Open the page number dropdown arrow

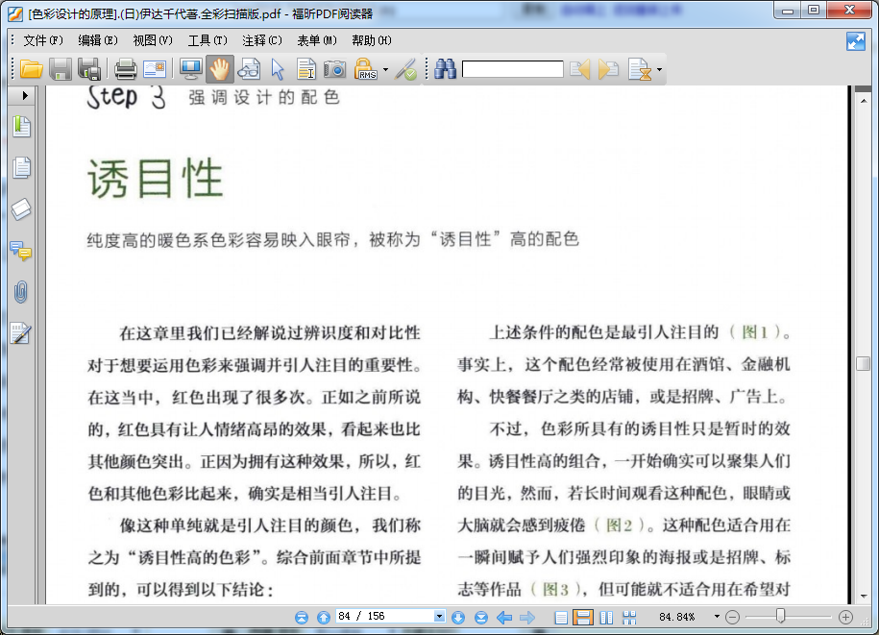point(440,616)
